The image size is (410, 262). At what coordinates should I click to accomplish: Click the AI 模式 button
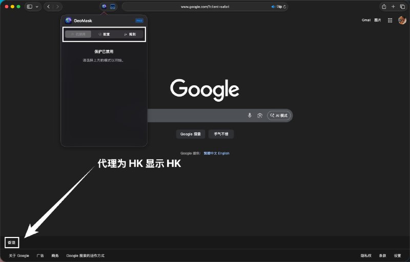tap(279, 115)
